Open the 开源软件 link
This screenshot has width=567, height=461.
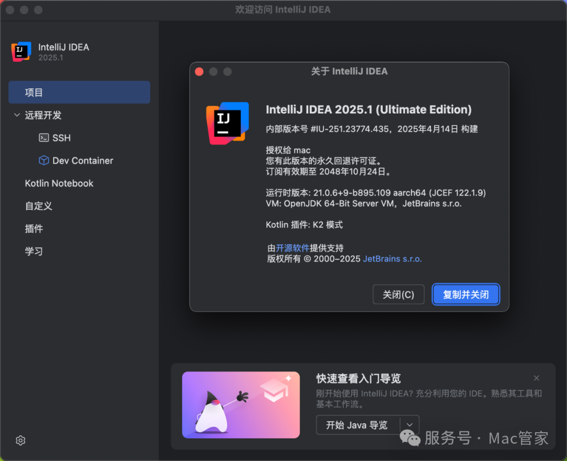(x=292, y=248)
